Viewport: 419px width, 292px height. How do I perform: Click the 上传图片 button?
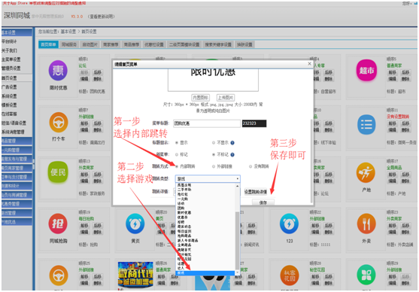tap(225, 98)
